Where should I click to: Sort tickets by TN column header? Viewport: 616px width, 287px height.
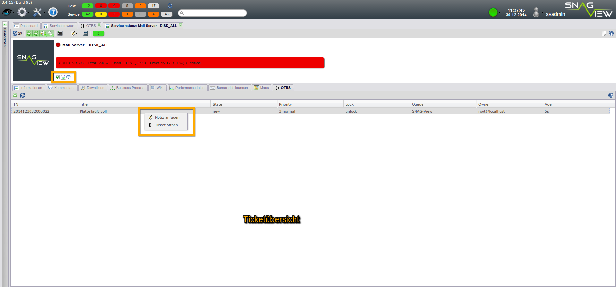[x=44, y=104]
